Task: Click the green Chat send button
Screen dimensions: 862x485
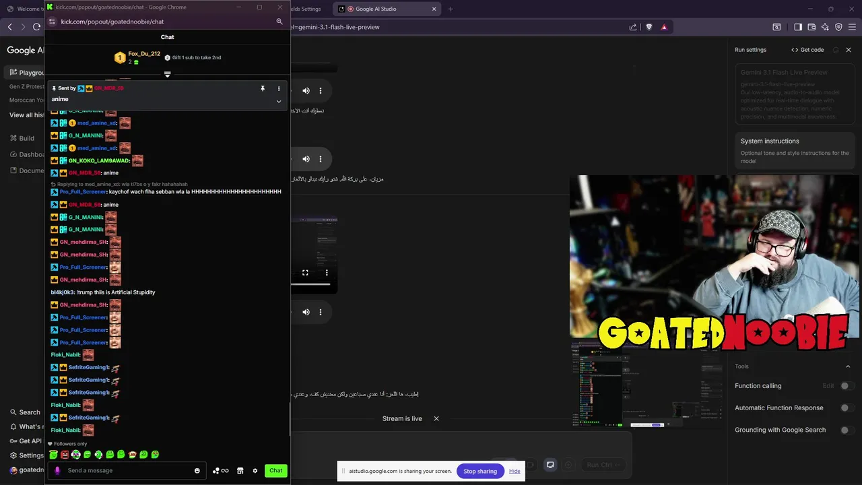Action: coord(276,470)
